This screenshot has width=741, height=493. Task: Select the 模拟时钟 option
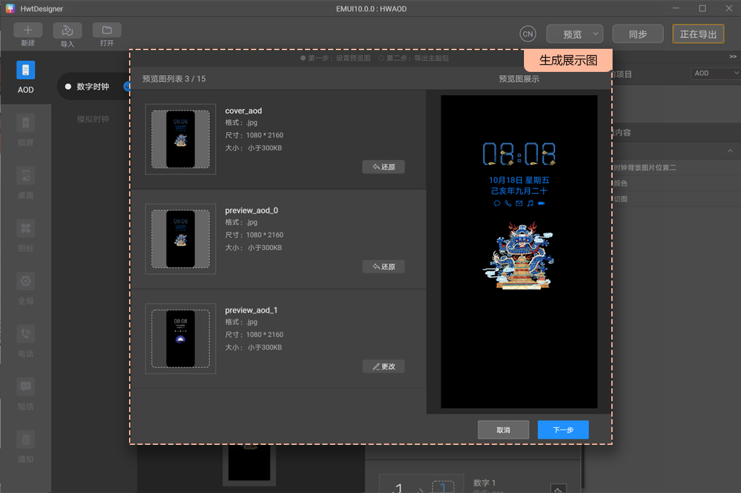93,119
